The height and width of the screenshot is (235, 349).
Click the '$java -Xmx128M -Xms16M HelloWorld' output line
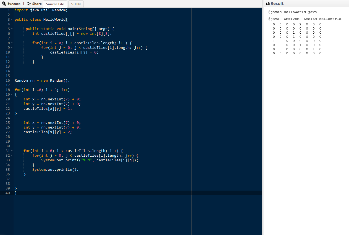305,19
